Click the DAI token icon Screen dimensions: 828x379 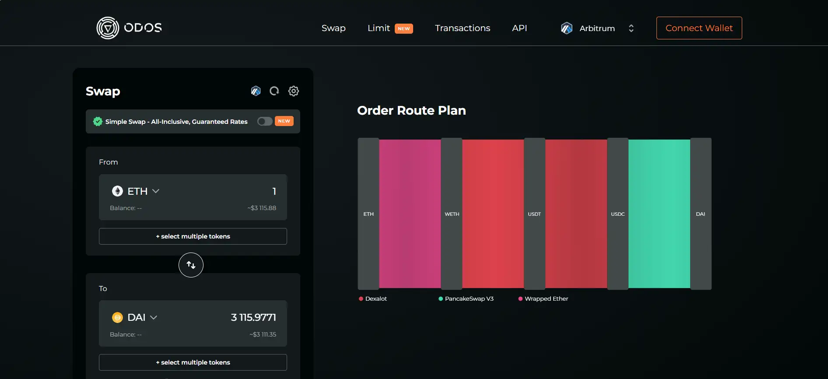click(x=117, y=317)
